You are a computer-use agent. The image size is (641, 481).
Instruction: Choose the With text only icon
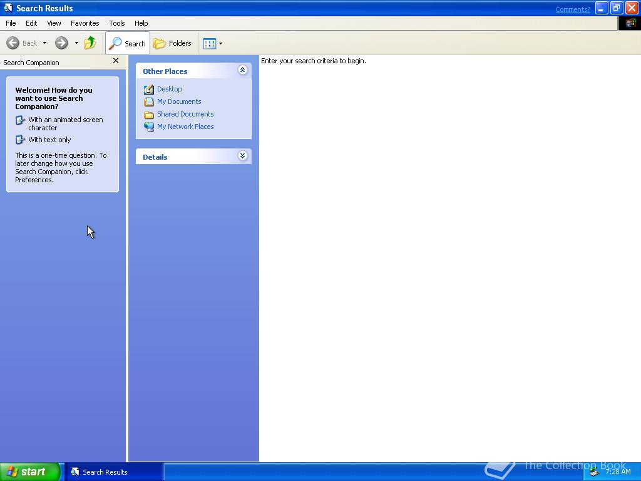pyautogui.click(x=20, y=140)
